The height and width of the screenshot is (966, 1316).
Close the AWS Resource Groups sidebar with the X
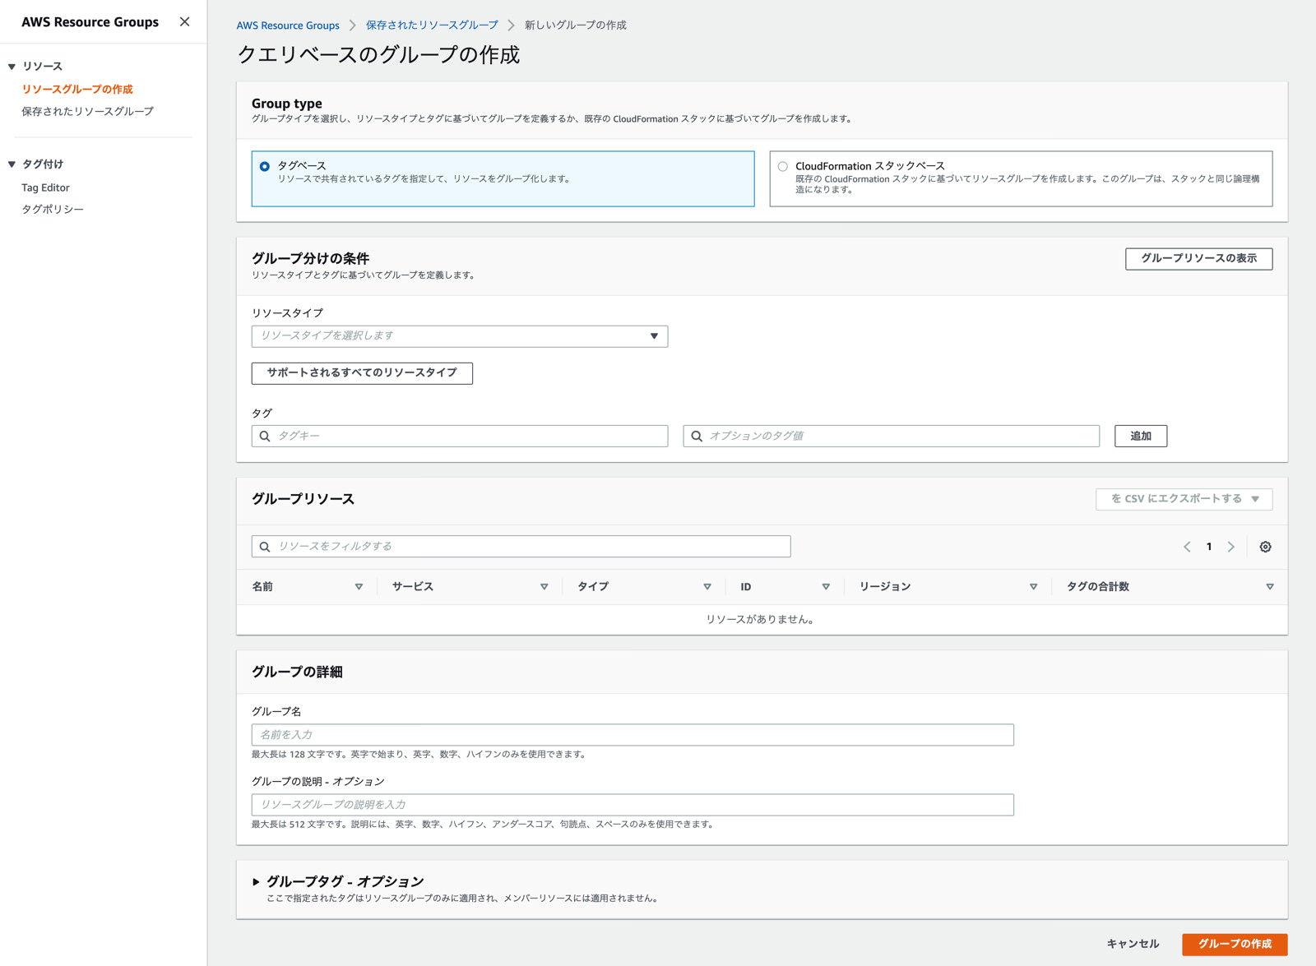184,21
